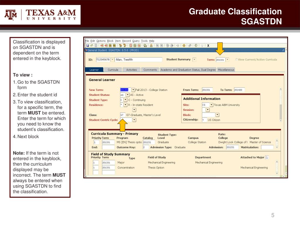Click the Execute Query toolbar icon
This screenshot has height=225, width=300.
tap(135, 45)
